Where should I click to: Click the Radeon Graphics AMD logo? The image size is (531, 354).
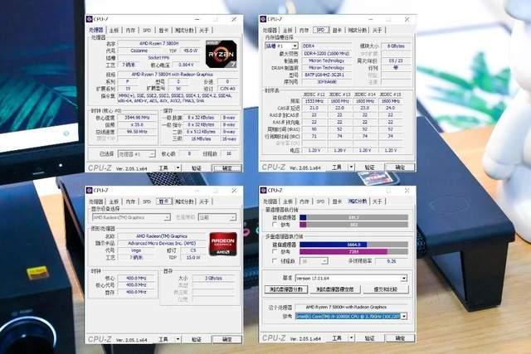(x=223, y=244)
